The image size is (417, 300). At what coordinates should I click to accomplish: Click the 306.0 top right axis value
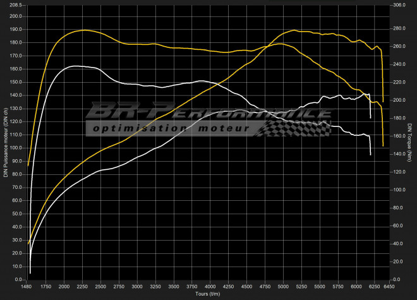click(399, 4)
